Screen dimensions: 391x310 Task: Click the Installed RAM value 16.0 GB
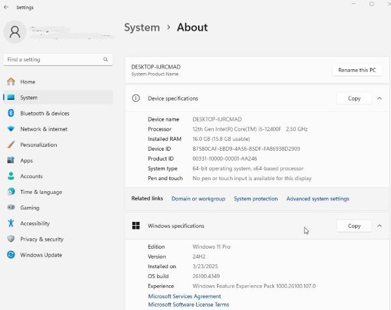click(x=221, y=139)
